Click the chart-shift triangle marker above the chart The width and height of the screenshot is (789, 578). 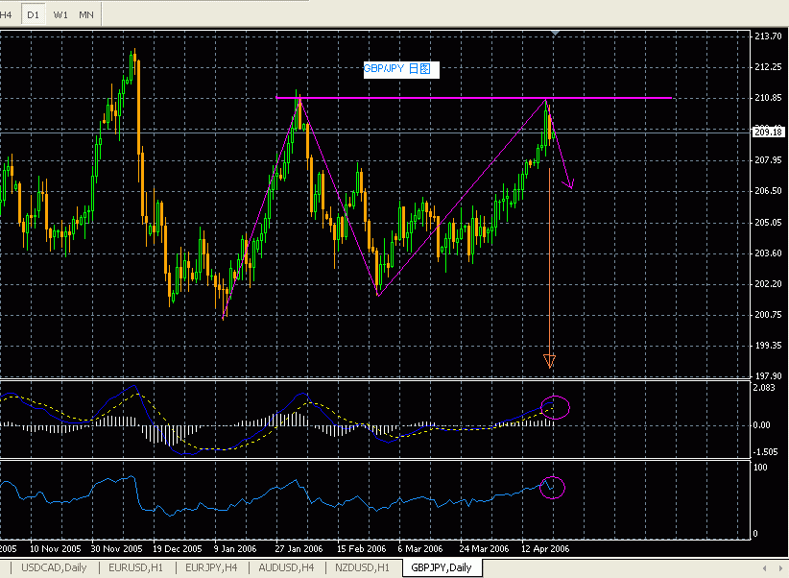point(554,33)
